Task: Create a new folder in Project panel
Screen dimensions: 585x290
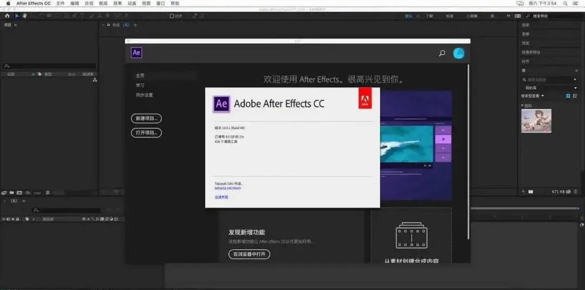Action: [x=12, y=193]
